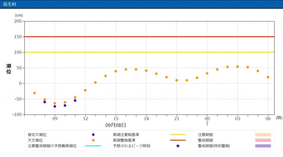Screen dimensions: 283x157
Task: Click the leftmost orange tide point
Action: [x=35, y=93]
